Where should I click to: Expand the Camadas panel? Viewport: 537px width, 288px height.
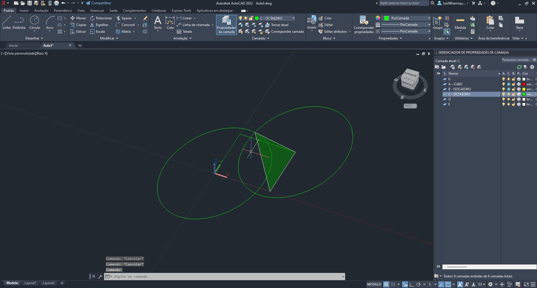260,38
